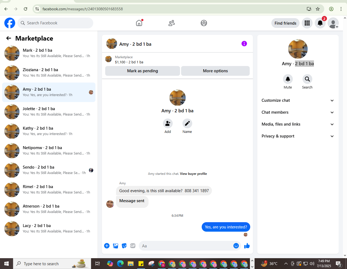347x269 pixels.
Task: Click Marketplace listing $1,100 thumbnail
Action: (x=108, y=59)
